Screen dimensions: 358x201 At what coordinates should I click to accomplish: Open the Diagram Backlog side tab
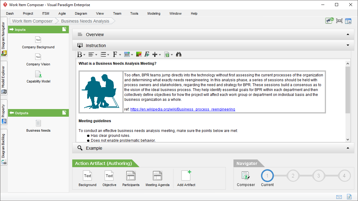tap(4, 147)
